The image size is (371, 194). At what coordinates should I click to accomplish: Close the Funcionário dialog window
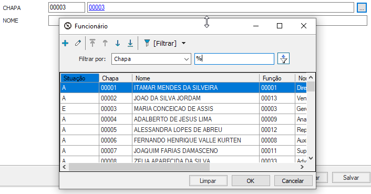coord(304,26)
